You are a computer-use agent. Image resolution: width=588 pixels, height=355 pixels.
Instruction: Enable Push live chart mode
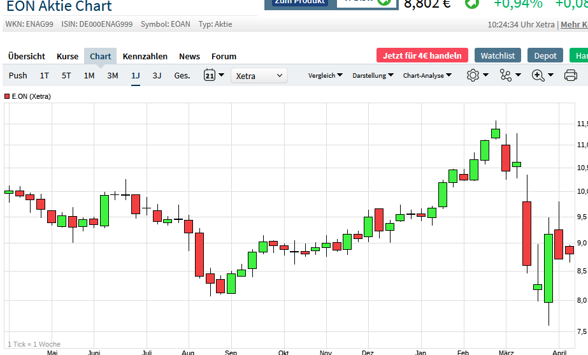point(18,75)
